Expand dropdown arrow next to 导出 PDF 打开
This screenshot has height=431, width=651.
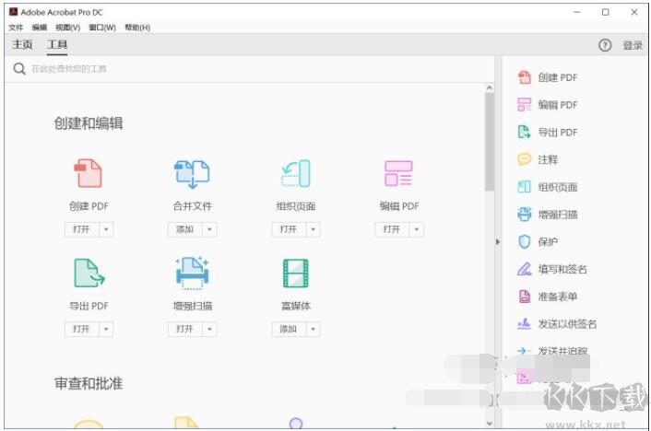coord(106,329)
